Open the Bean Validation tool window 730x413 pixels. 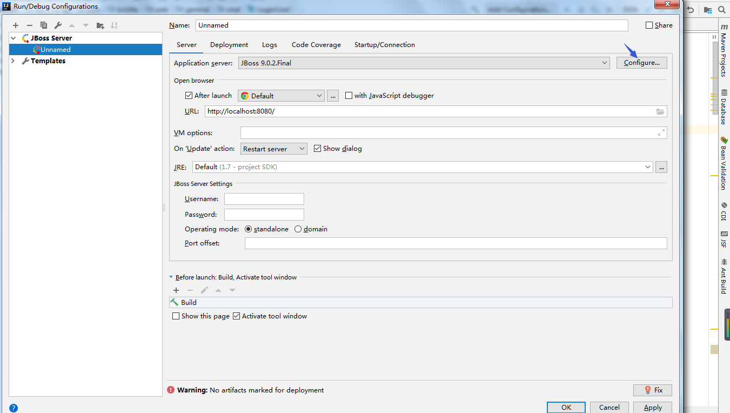pos(724,163)
